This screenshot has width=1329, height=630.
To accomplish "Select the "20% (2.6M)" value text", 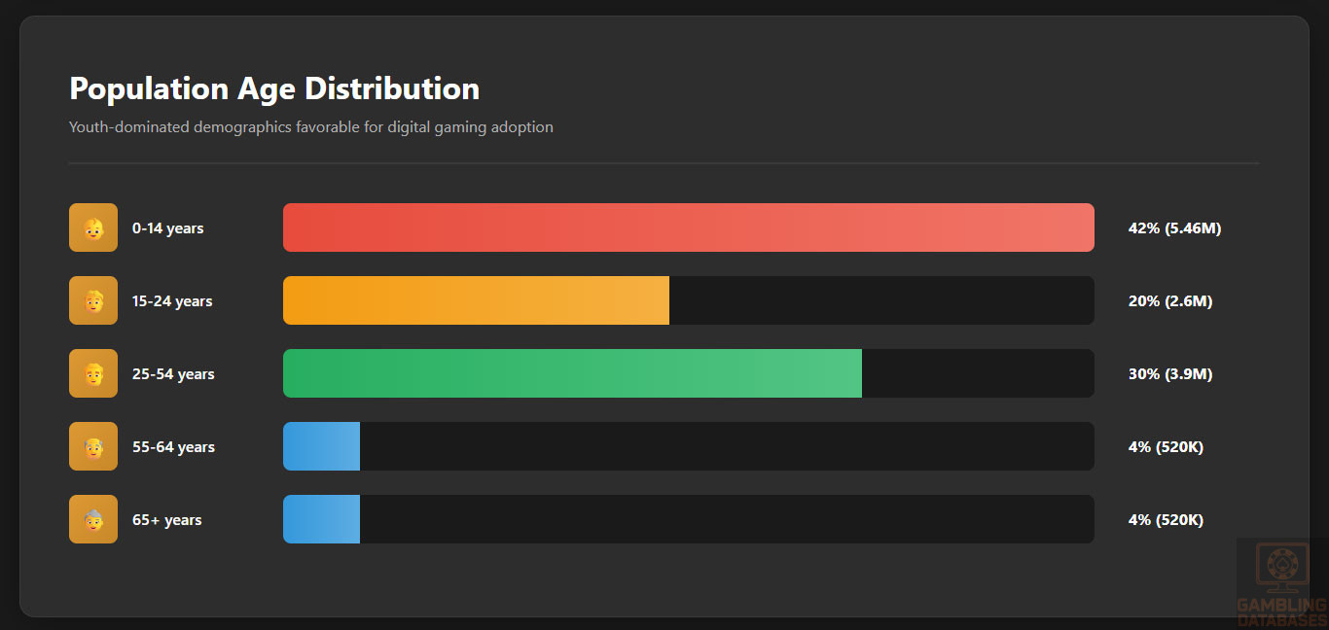I will pos(1170,301).
